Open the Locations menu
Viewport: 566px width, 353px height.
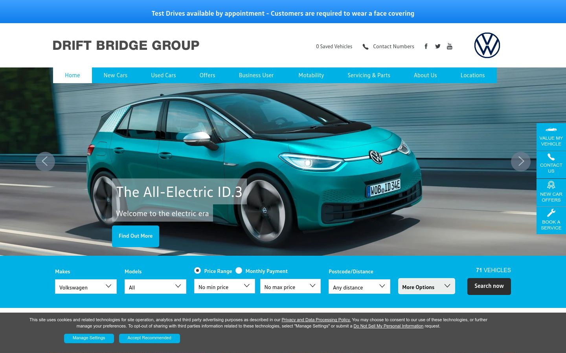[x=473, y=75]
